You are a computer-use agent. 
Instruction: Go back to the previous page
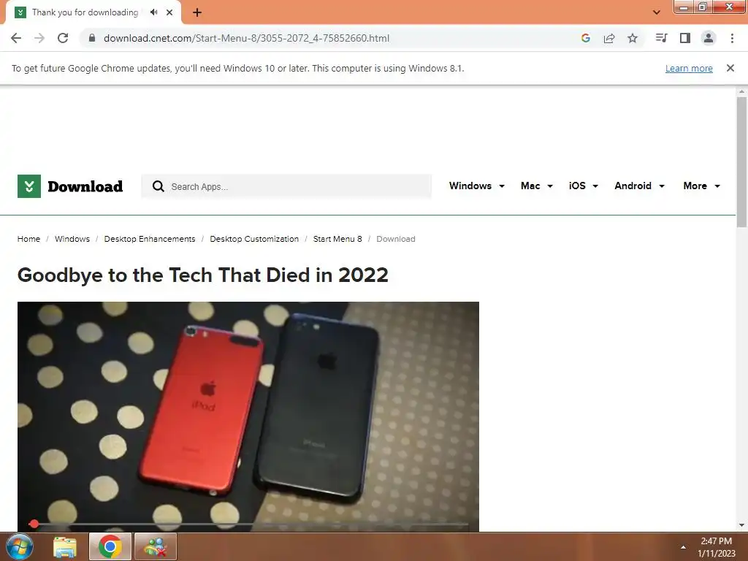point(16,38)
